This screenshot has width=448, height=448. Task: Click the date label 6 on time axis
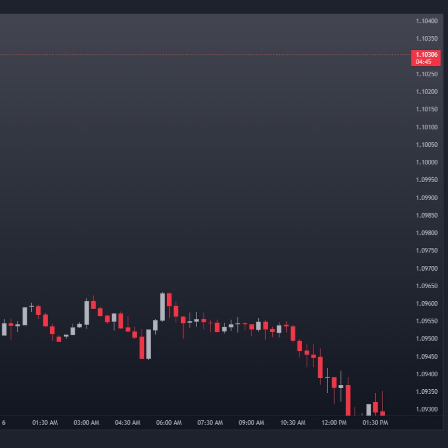(3, 423)
